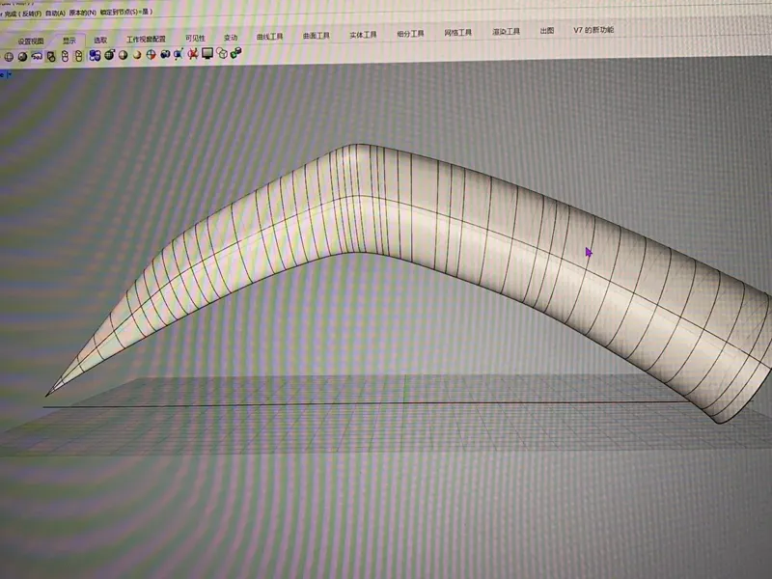Image resolution: width=772 pixels, height=579 pixels.
Task: Select the wireframe globe display icon
Action: 9,57
